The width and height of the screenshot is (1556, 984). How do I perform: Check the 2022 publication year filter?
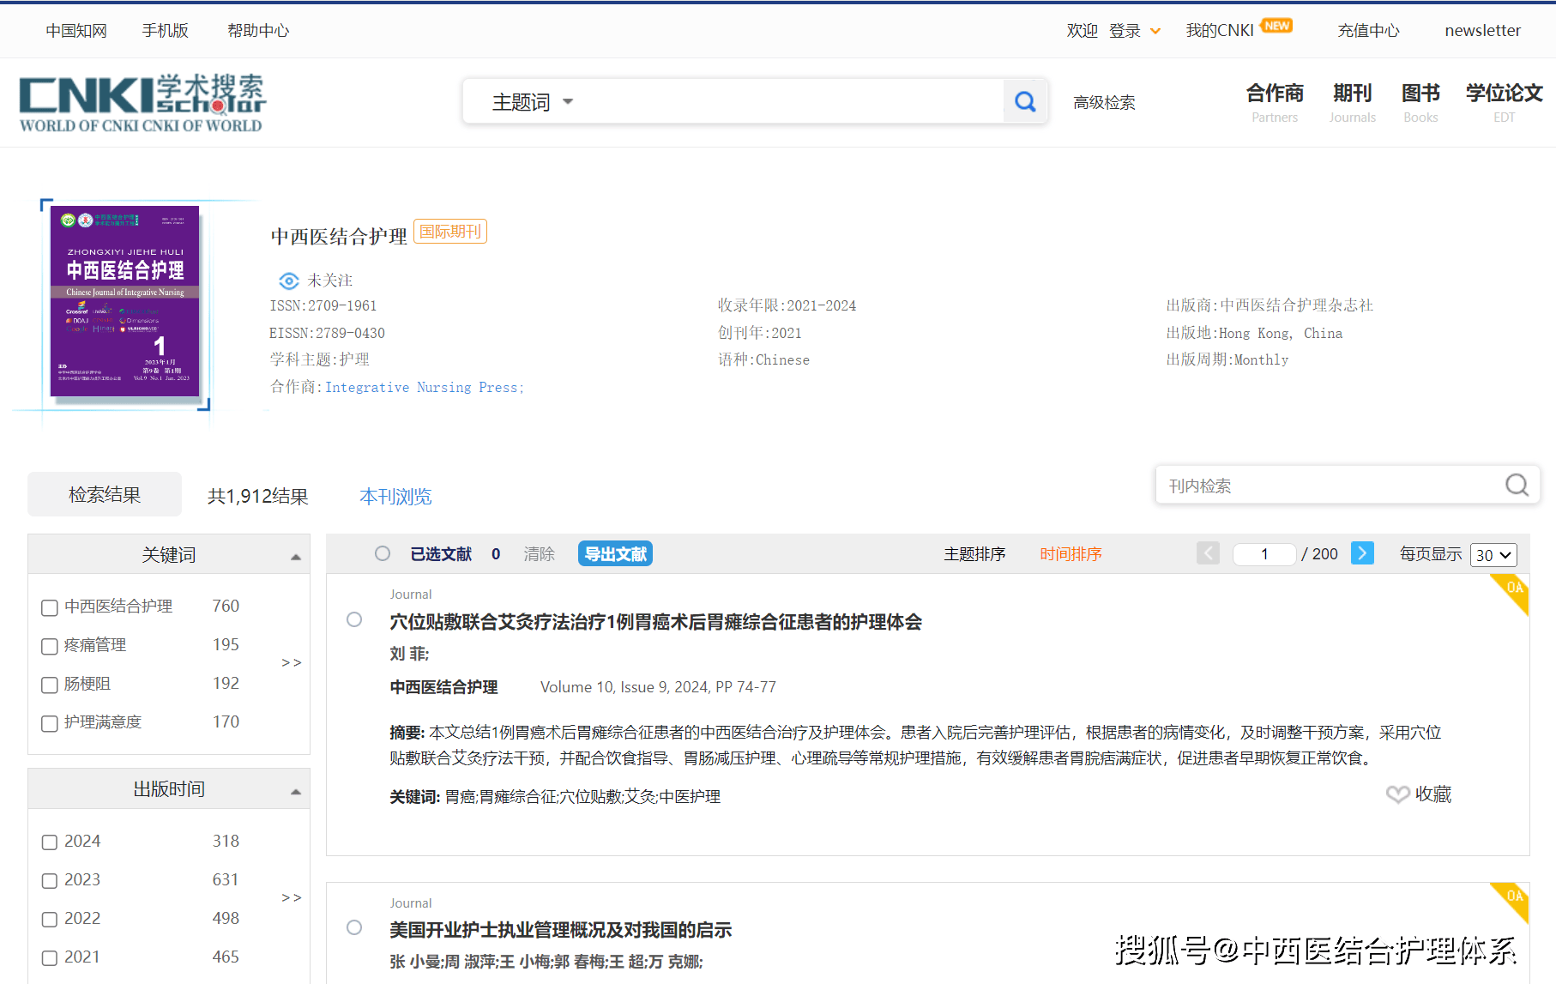pyautogui.click(x=50, y=920)
